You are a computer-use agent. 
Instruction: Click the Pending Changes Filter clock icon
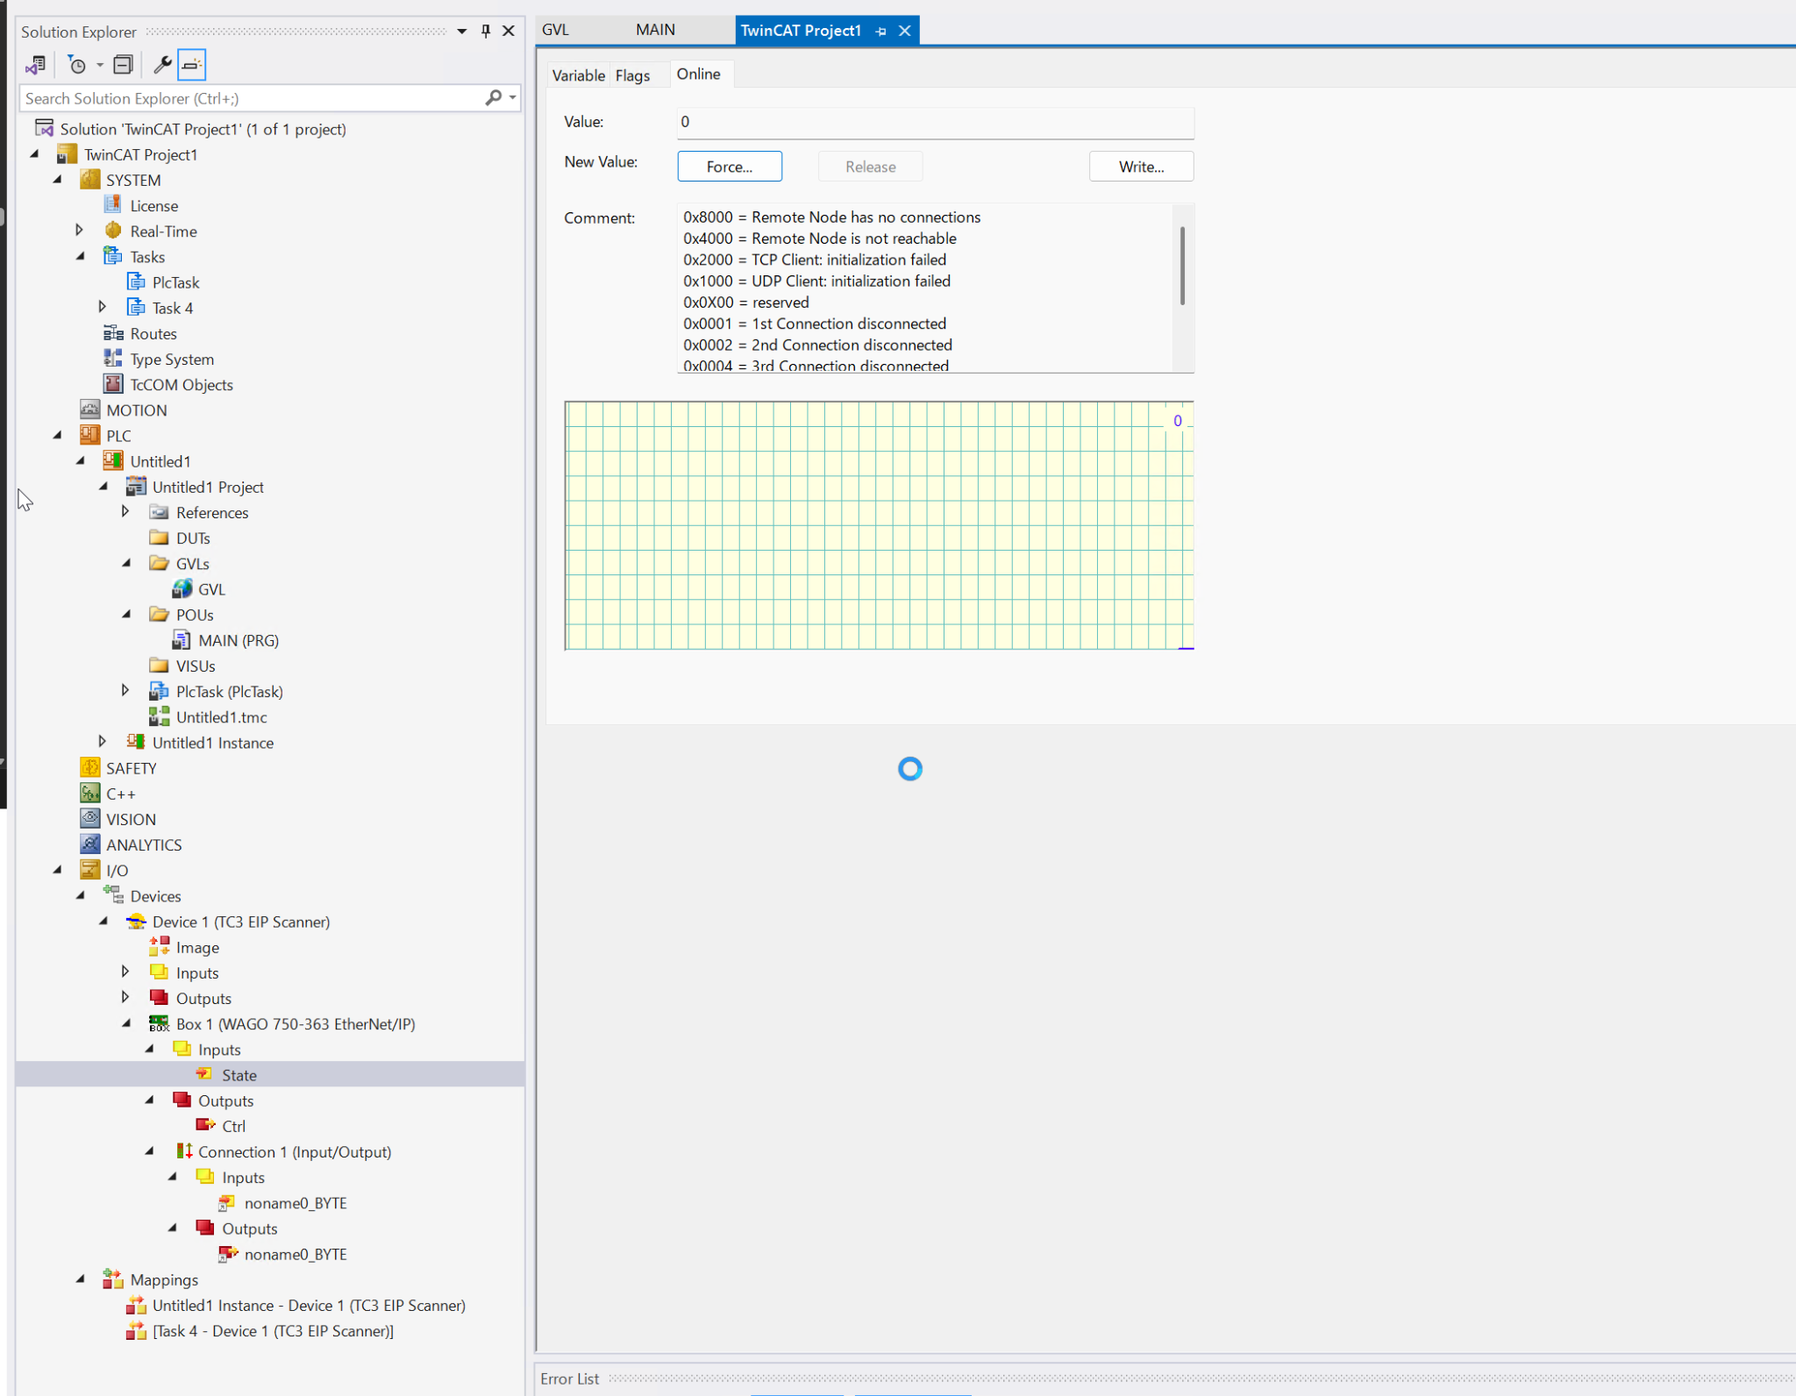pyautogui.click(x=77, y=65)
